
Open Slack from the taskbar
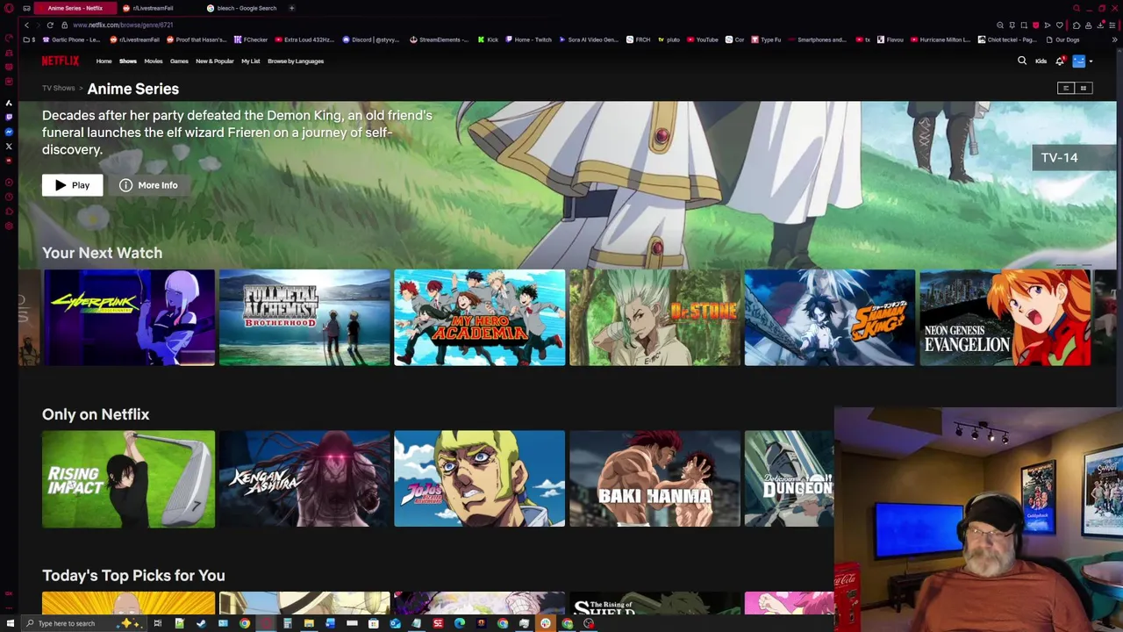(545, 623)
